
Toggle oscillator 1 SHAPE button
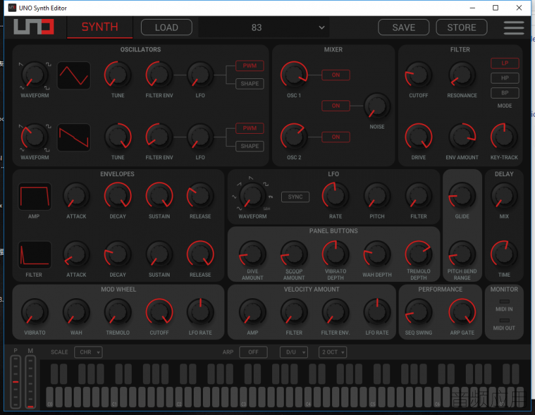(x=249, y=84)
